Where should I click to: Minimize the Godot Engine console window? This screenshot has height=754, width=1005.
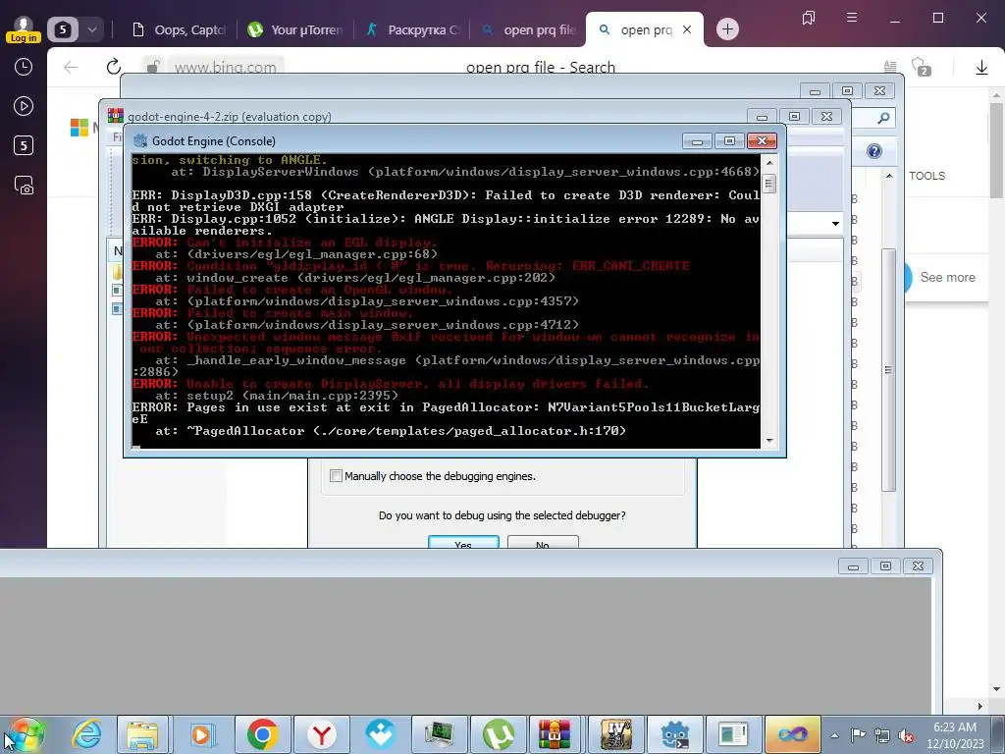697,141
